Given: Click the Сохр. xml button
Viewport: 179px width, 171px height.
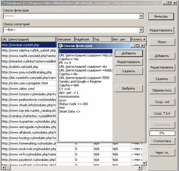Looking at the screenshot, I should 162,102.
